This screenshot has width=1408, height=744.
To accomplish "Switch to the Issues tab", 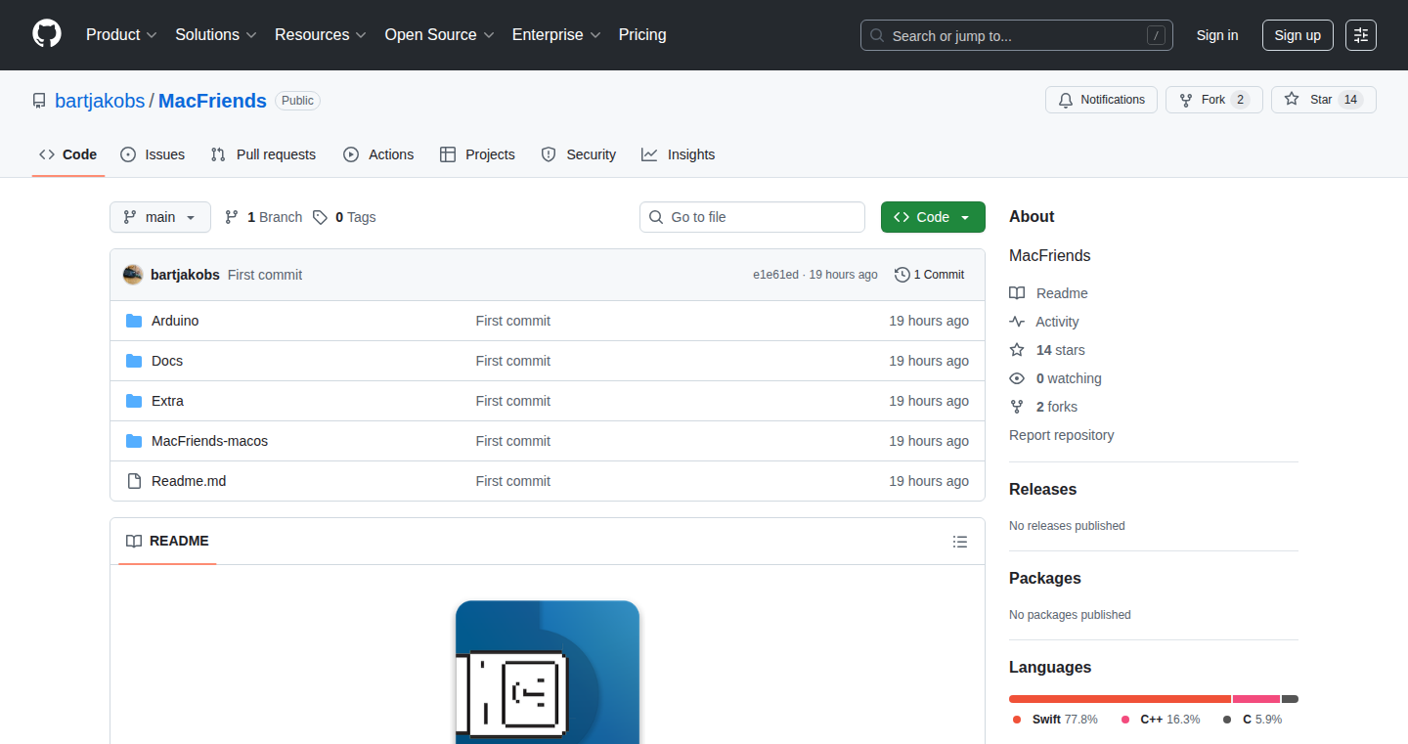I will [x=153, y=154].
